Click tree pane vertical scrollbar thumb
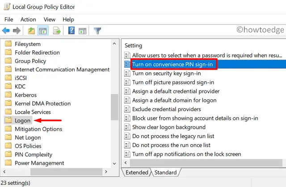 click(114, 107)
